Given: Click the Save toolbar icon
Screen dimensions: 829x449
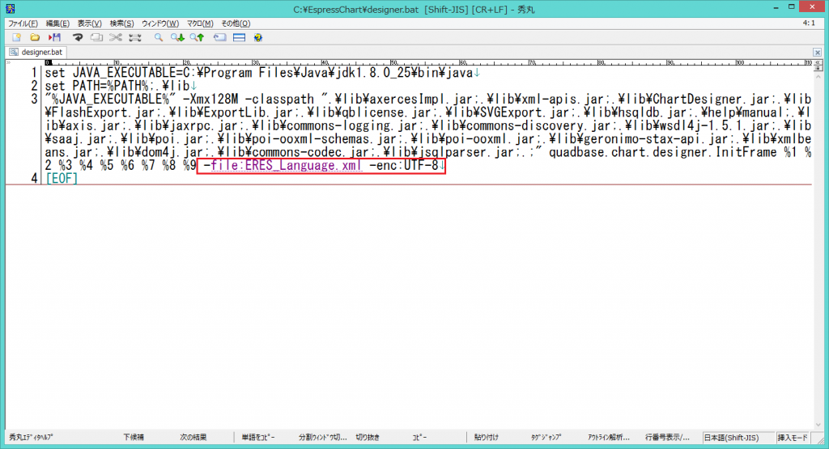Looking at the screenshot, I should (x=54, y=37).
